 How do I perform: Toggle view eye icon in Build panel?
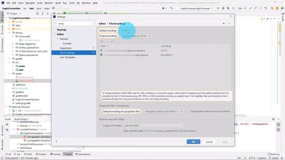coord(7,130)
